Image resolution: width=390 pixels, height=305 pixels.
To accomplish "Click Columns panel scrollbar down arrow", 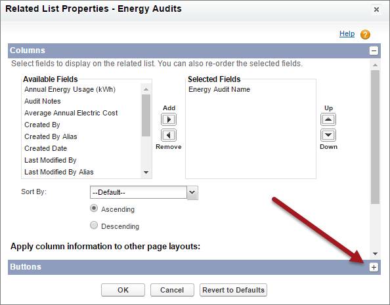I will [x=376, y=254].
